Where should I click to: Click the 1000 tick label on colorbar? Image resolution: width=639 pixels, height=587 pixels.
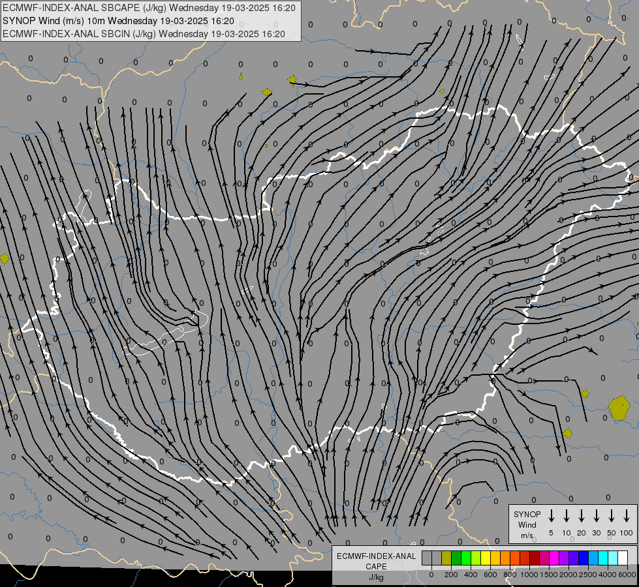pos(529,575)
